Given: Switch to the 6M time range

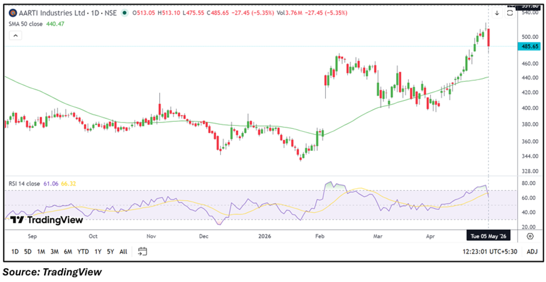Looking at the screenshot, I should click(68, 251).
